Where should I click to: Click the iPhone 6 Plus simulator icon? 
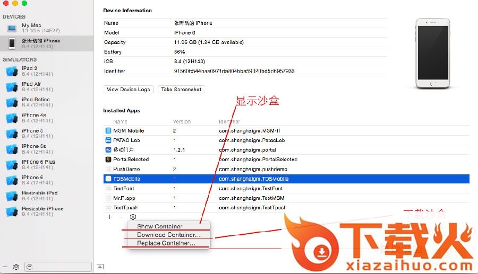12,165
